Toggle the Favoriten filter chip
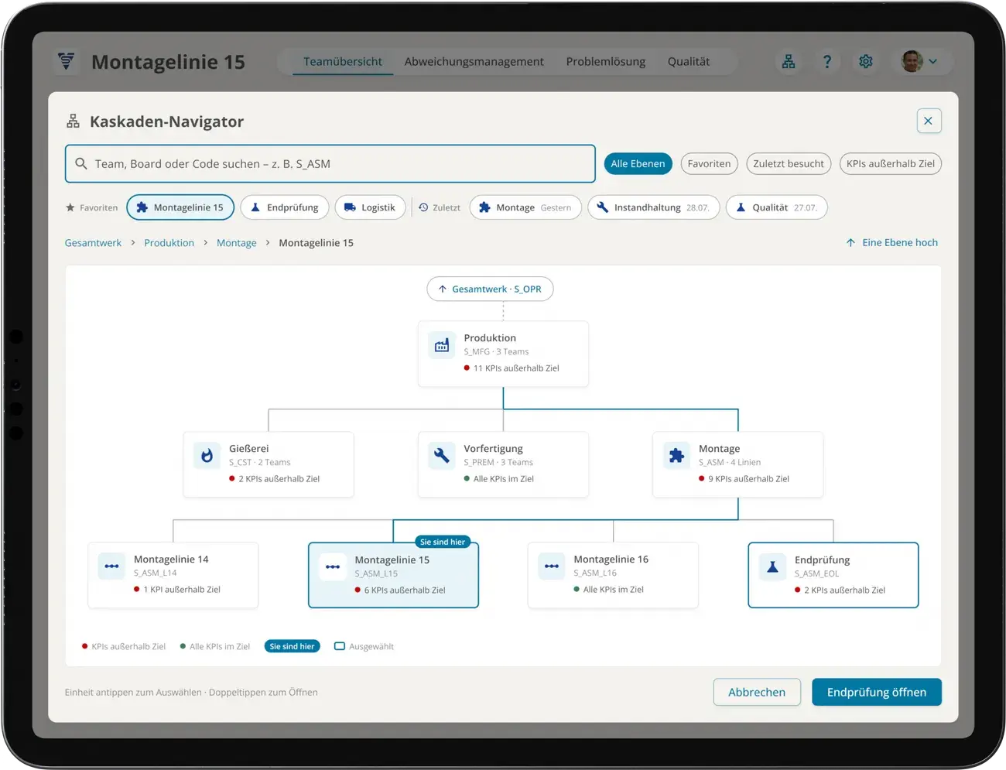 coord(709,164)
